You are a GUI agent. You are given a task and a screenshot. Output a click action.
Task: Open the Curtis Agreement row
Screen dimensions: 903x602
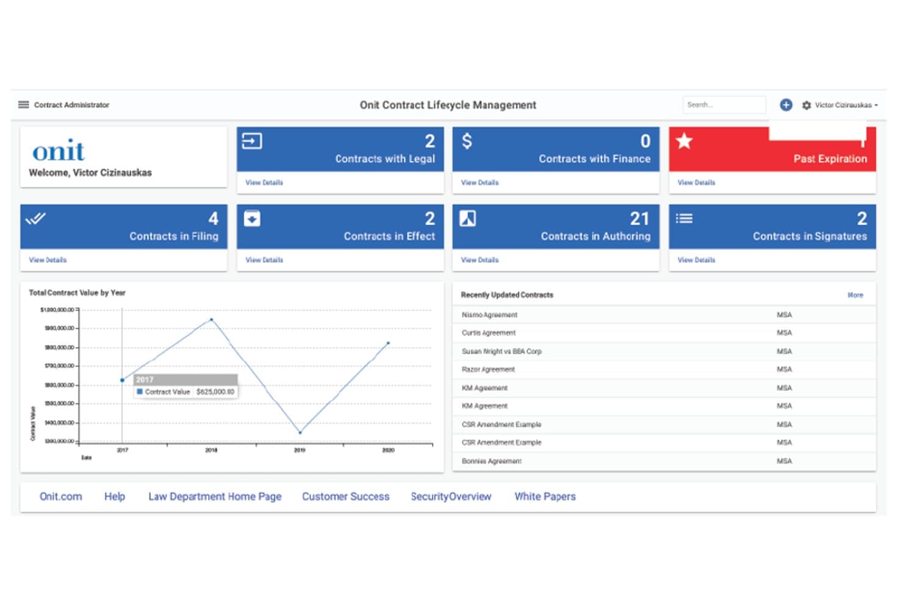664,333
